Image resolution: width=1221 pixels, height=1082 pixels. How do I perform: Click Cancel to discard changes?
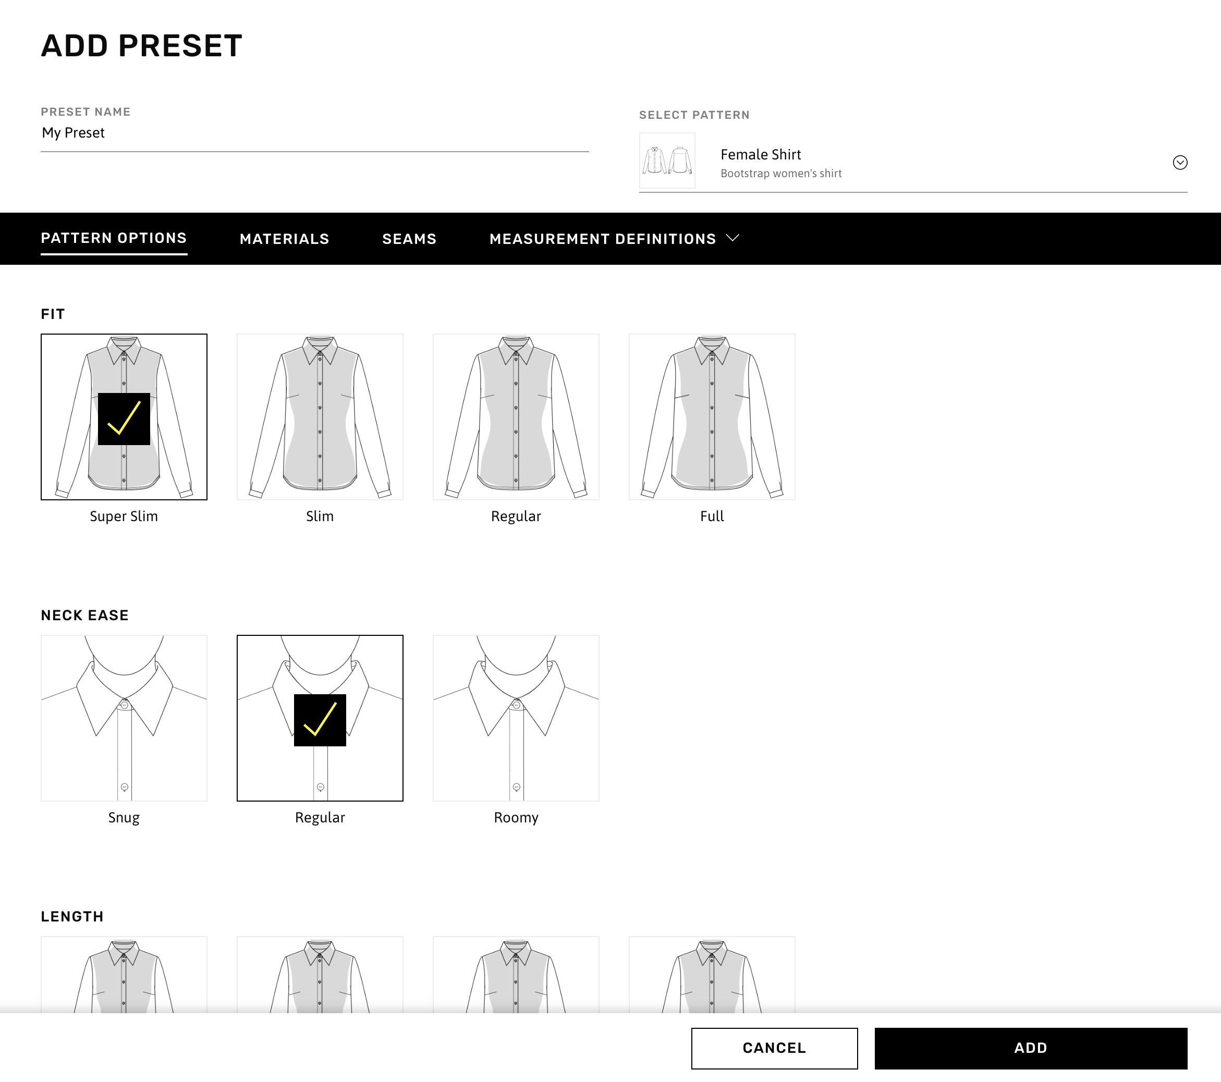(x=774, y=1048)
